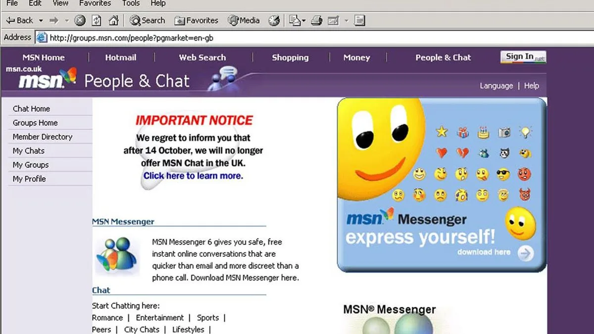
Task: Open Hotmail from the navigation bar
Action: coord(121,57)
